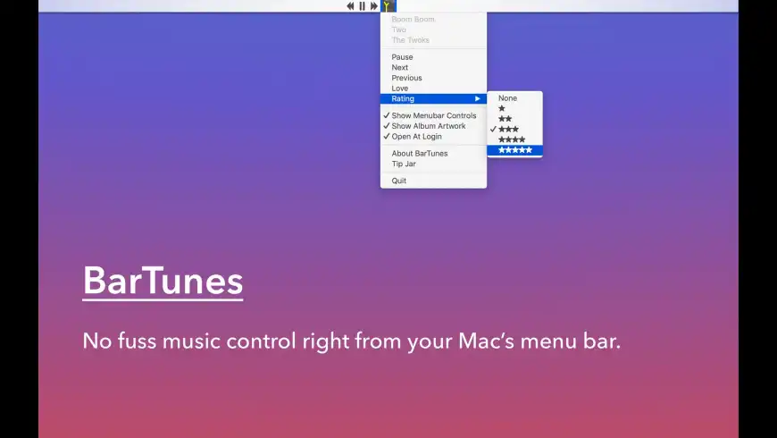Set rating to two stars
777x438 pixels.
point(514,119)
